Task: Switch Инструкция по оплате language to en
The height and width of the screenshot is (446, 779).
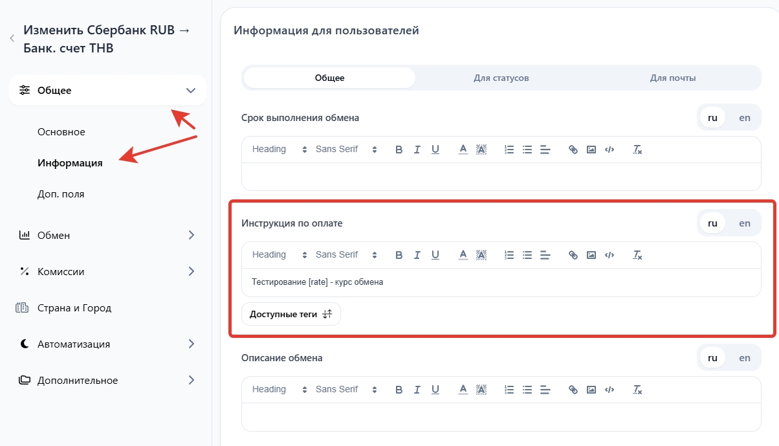Action: point(745,223)
